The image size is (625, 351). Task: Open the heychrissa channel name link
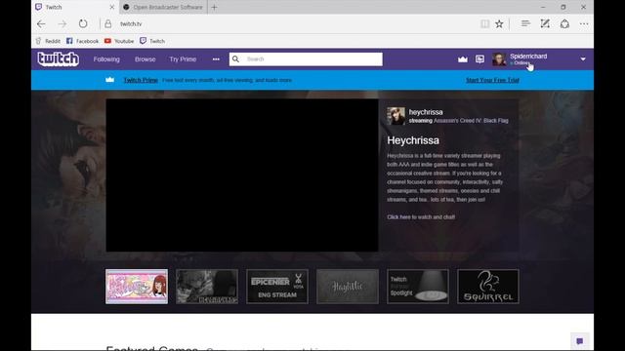tap(426, 112)
